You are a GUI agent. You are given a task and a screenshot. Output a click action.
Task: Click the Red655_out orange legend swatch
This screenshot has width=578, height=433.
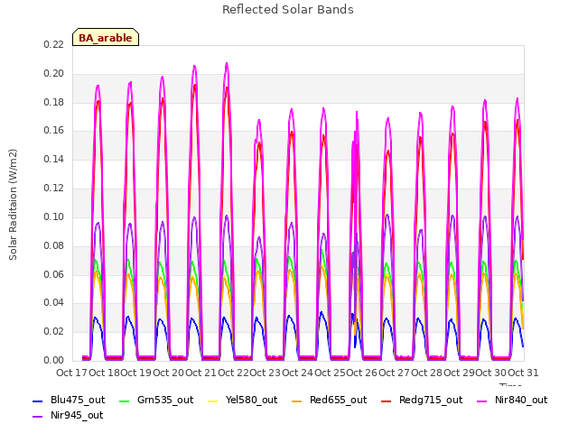tap(297, 401)
